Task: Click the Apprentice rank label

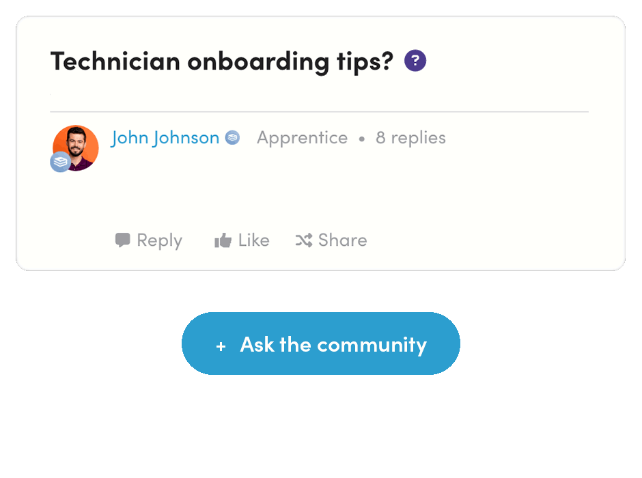Action: (x=302, y=137)
